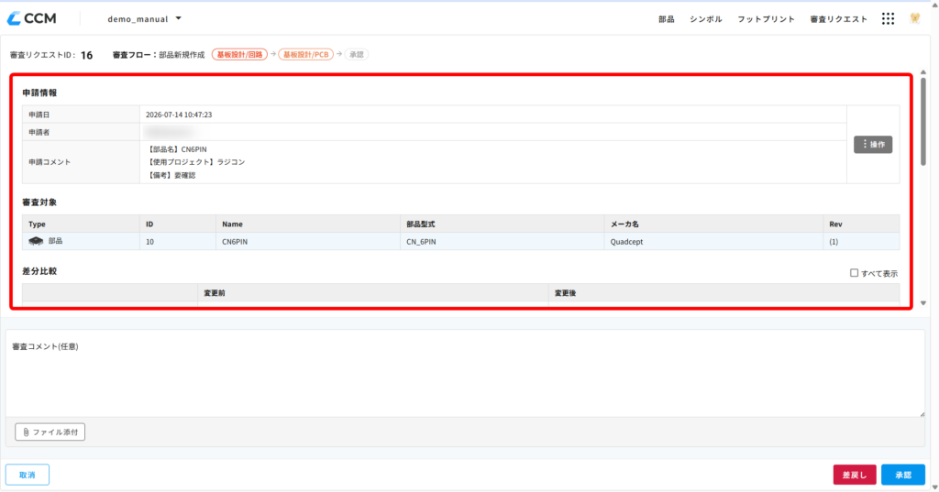The width and height of the screenshot is (939, 492).
Task: Click the Rev column header
Action: (x=861, y=224)
